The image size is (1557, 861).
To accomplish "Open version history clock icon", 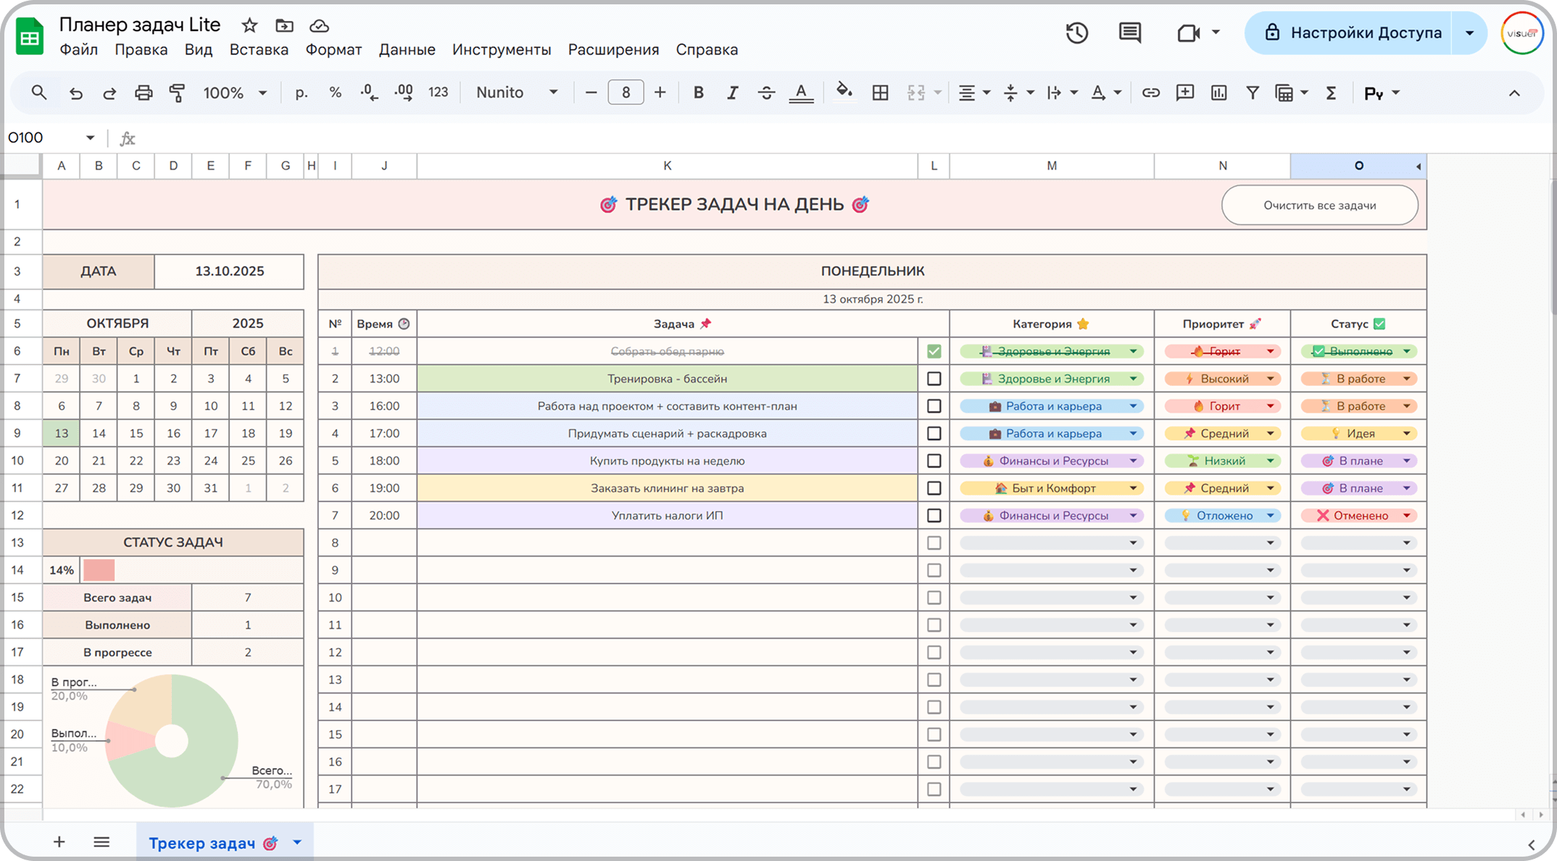I will click(x=1076, y=33).
